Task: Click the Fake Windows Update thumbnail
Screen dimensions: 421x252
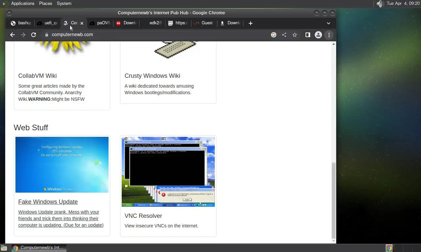Action: click(x=62, y=165)
